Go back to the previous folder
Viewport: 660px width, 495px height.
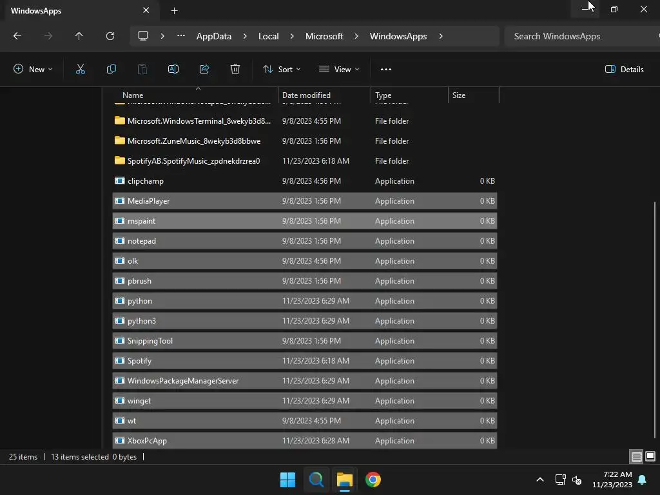[17, 36]
